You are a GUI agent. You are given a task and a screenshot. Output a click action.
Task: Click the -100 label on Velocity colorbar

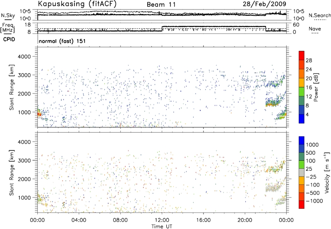coord(313,185)
